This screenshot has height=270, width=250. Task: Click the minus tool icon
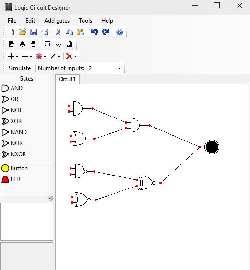coord(25,56)
